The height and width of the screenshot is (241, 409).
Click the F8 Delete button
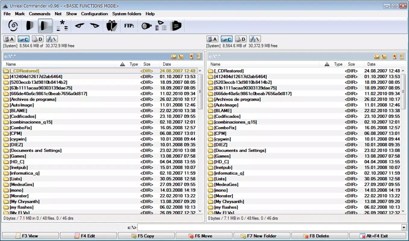pyautogui.click(x=320, y=236)
